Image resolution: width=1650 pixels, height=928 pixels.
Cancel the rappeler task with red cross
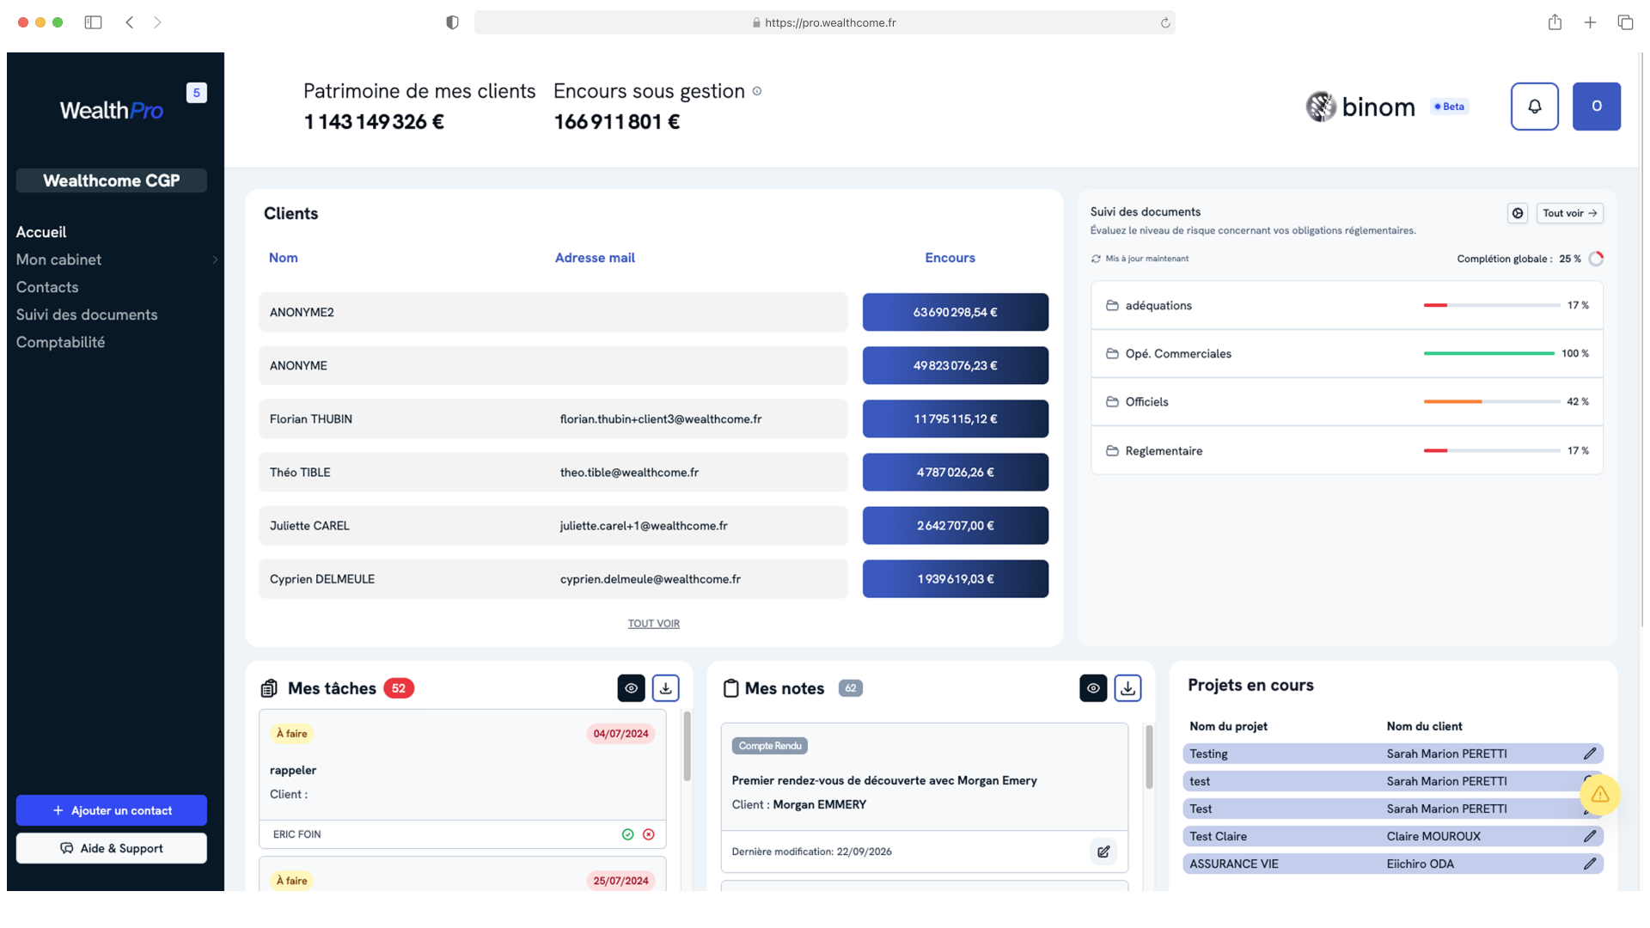(x=649, y=834)
